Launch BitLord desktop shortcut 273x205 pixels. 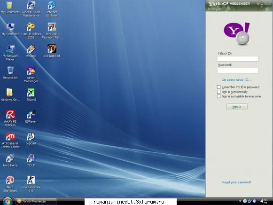click(31, 95)
